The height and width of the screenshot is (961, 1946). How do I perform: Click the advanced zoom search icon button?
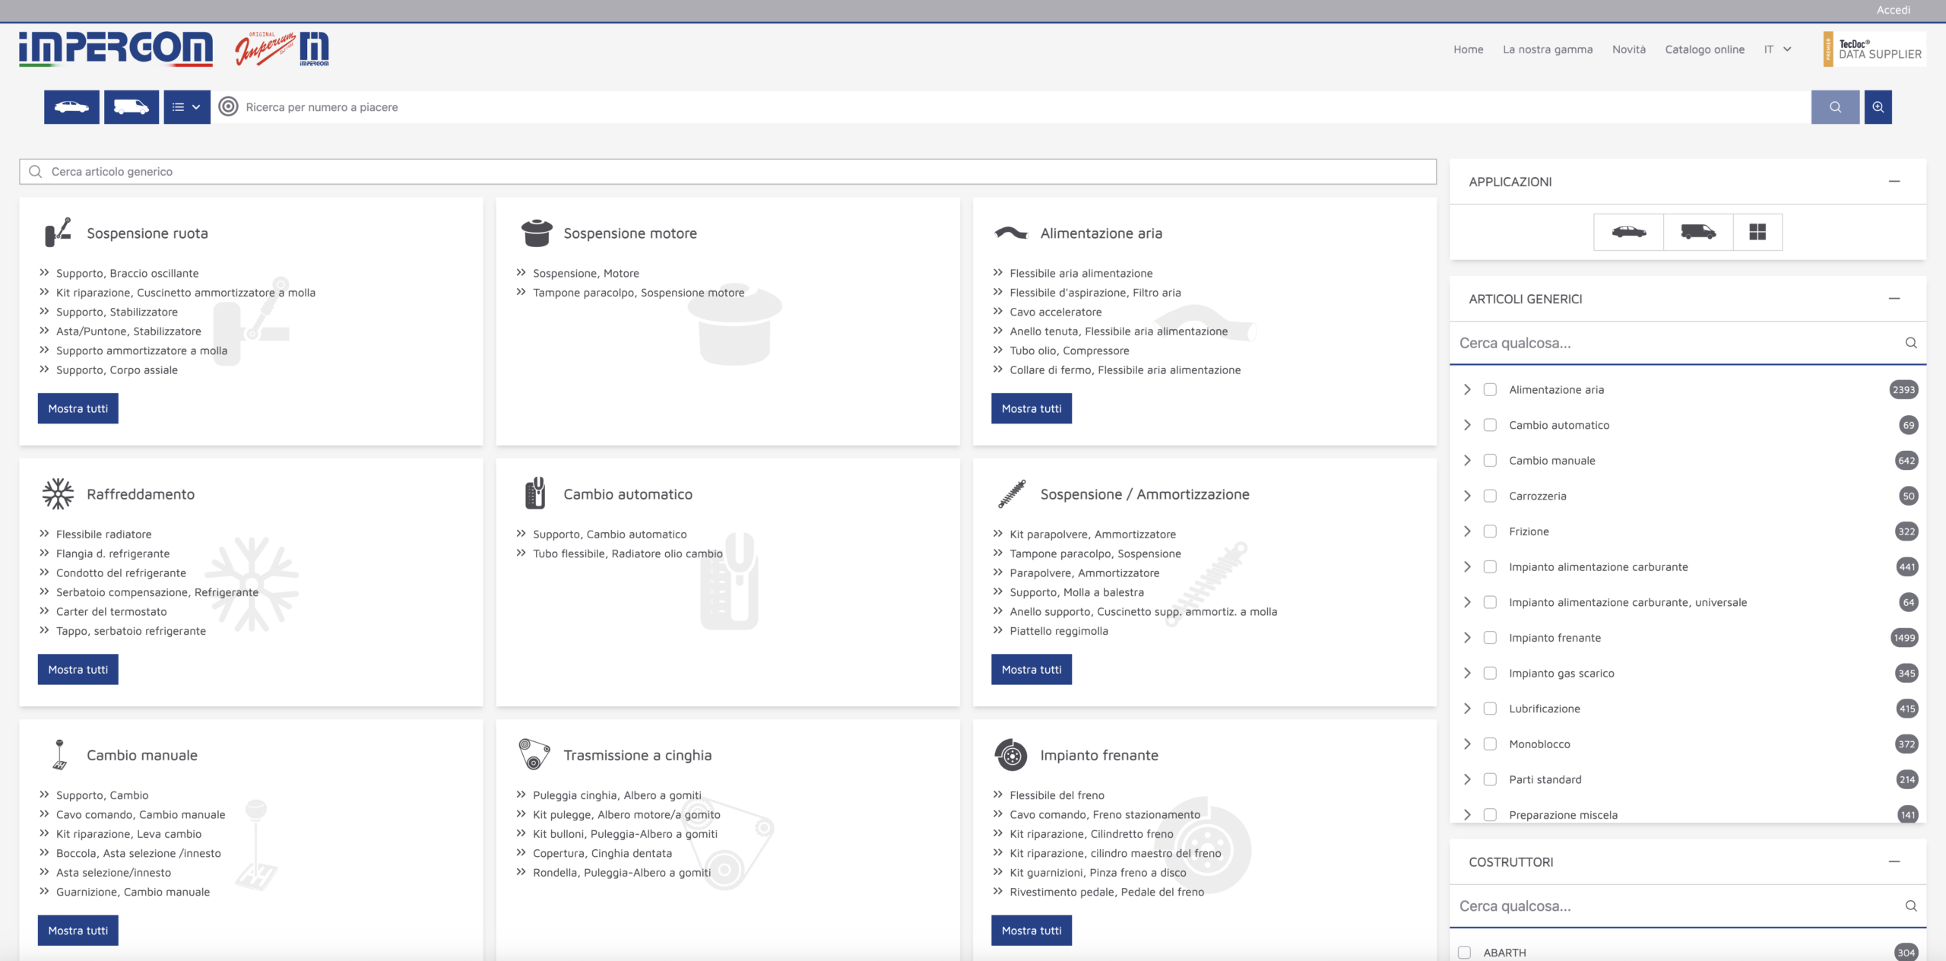coord(1878,107)
